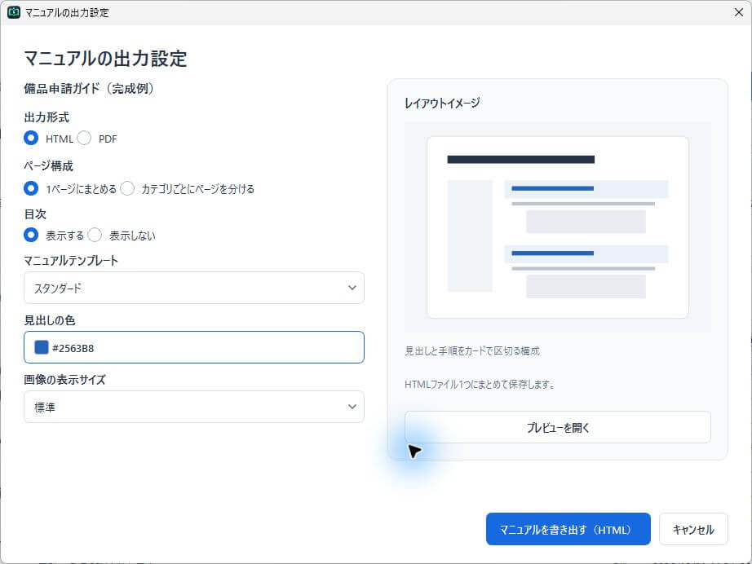
Task: Click the プレビューを開く button
Action: click(557, 427)
